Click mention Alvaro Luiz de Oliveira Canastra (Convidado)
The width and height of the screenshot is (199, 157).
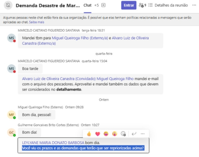coord(59,79)
